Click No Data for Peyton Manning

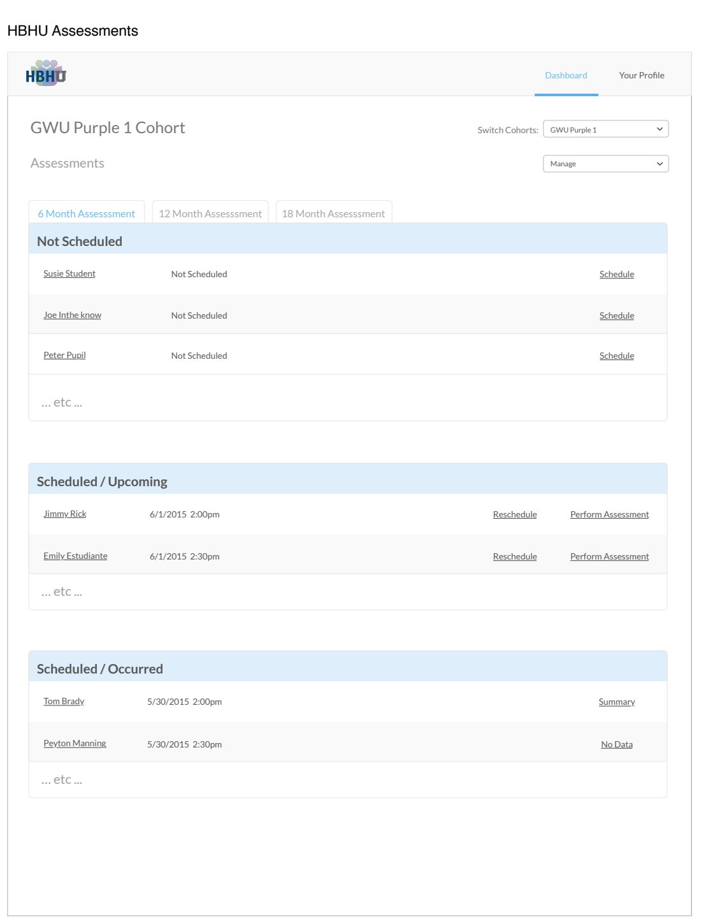pyautogui.click(x=616, y=744)
